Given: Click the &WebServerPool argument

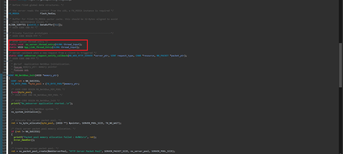Looking at the screenshot, I should point(58,151).
